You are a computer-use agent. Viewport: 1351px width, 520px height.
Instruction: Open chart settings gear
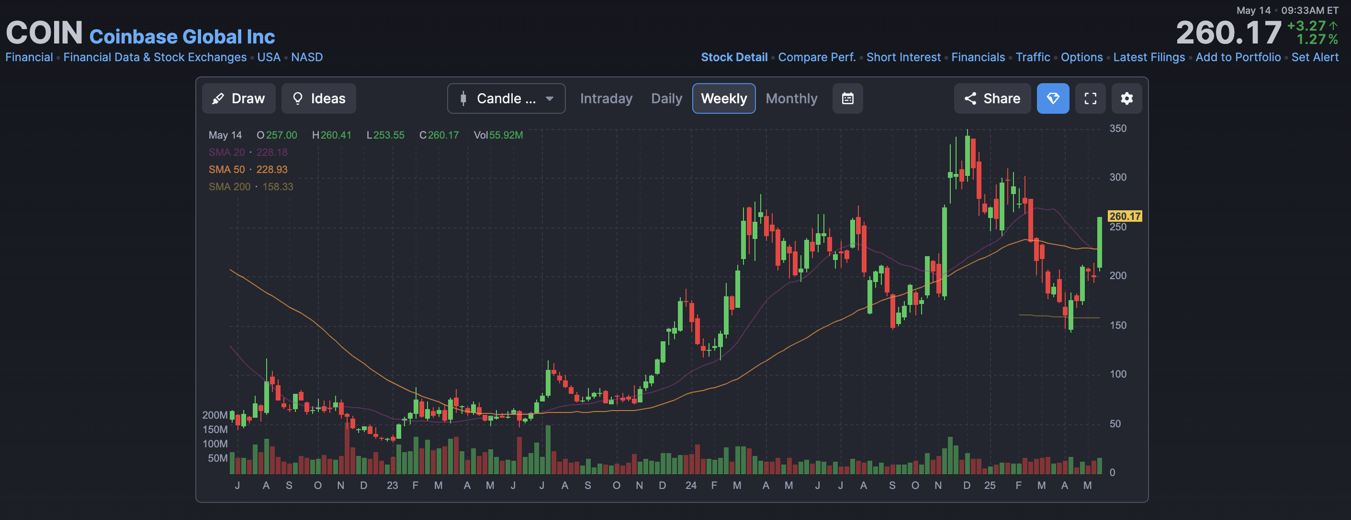click(x=1126, y=98)
